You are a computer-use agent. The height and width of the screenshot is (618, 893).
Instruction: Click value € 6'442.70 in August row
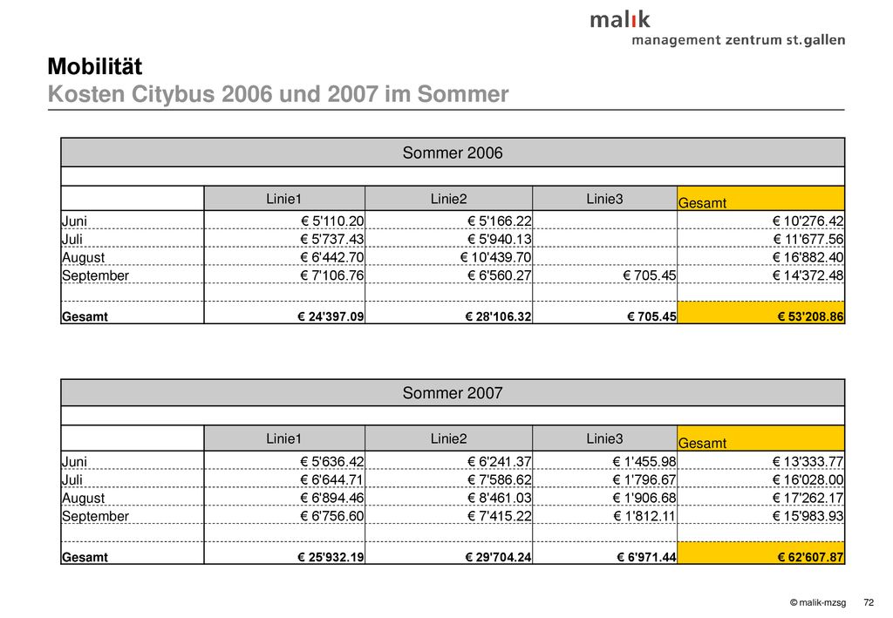coord(332,257)
